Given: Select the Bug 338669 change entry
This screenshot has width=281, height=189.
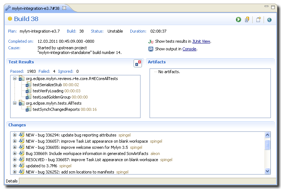Looking at the screenshot, I should (87, 154).
